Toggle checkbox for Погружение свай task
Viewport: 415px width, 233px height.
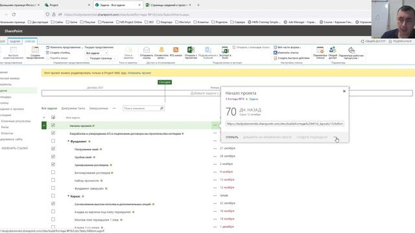pos(53,149)
